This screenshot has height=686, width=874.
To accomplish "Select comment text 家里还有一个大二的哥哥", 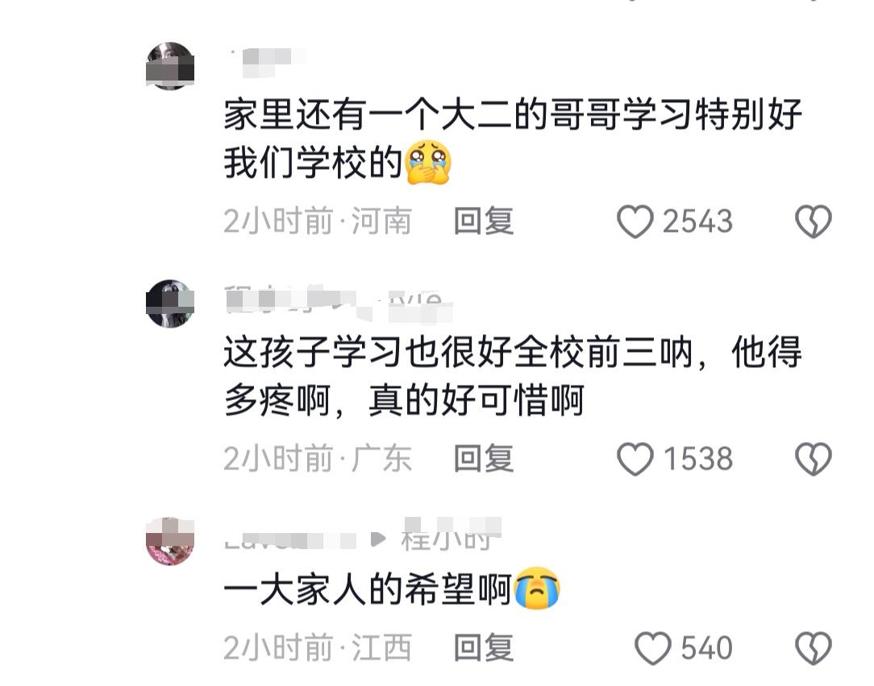I will coord(386,114).
